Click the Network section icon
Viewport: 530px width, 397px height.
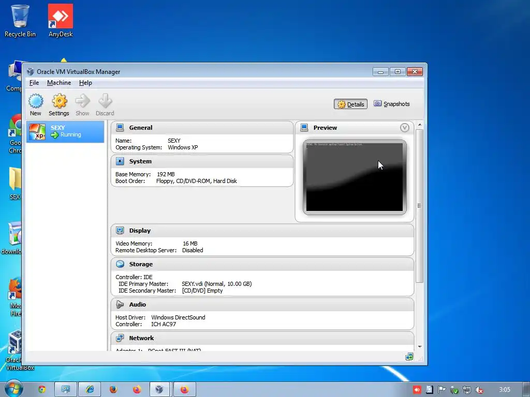(x=120, y=338)
